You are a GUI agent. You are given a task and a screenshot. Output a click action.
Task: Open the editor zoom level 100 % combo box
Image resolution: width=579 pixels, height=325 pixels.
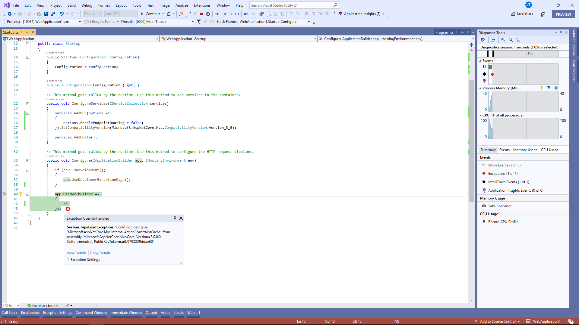click(x=11, y=306)
